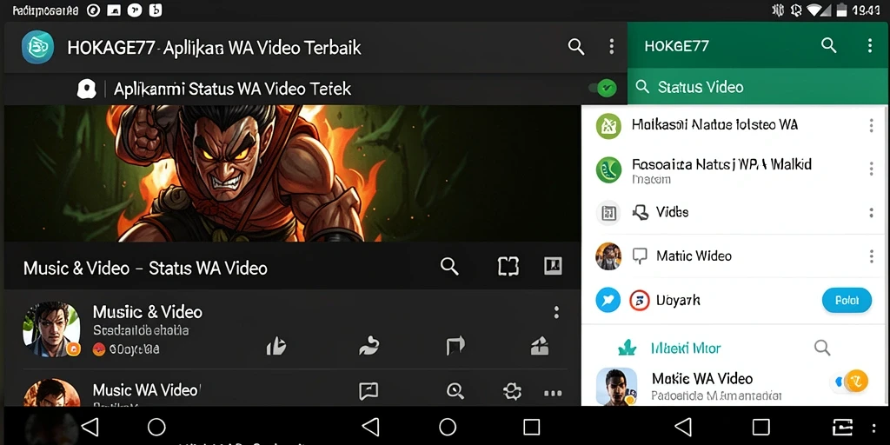Open comment icon on Music WA Video row

[x=369, y=390]
